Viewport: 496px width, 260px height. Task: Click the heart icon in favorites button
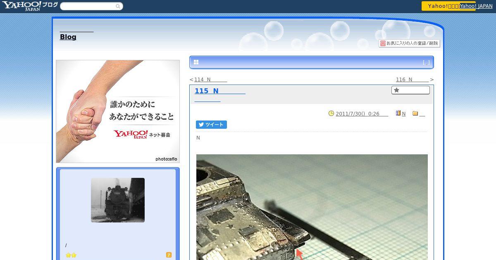pos(383,43)
